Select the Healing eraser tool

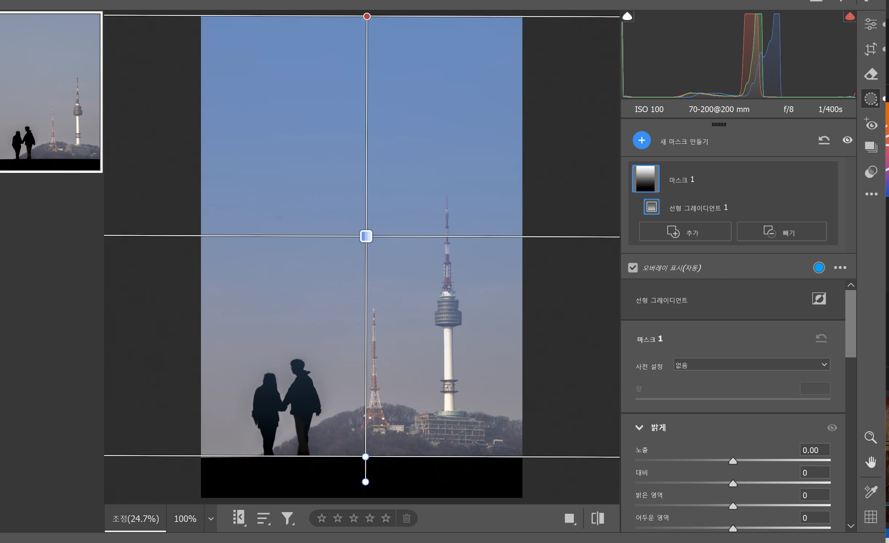pos(870,74)
